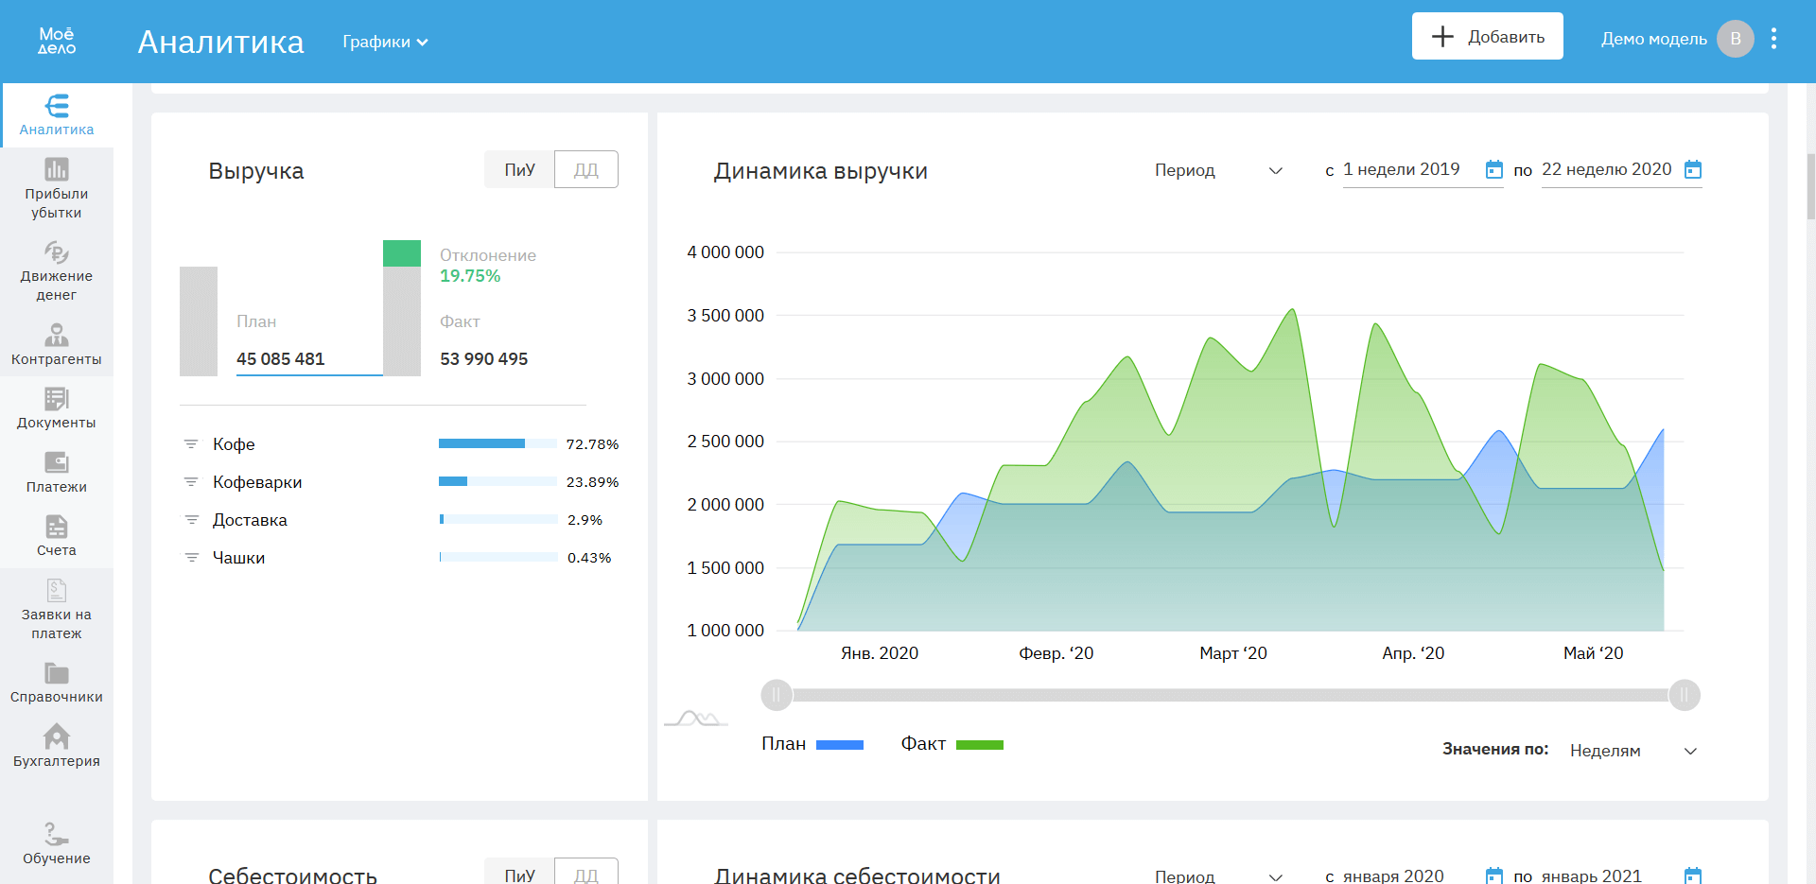The image size is (1816, 884).
Task: Open the Аналитика sidebar section
Action: (x=57, y=115)
